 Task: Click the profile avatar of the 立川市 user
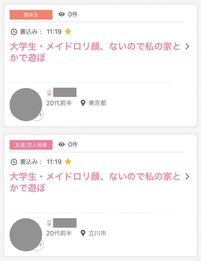[26, 235]
